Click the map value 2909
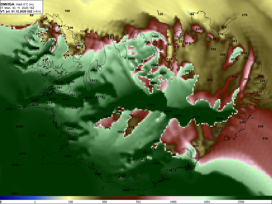Screen dimensions: 272x204 93,119
